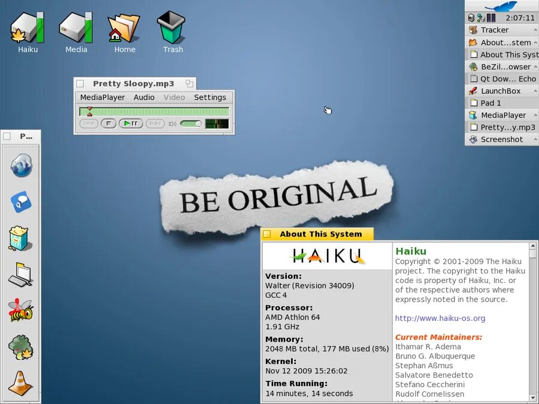Switch to the About This System window entry
This screenshot has width=539, height=404.
pos(502,54)
